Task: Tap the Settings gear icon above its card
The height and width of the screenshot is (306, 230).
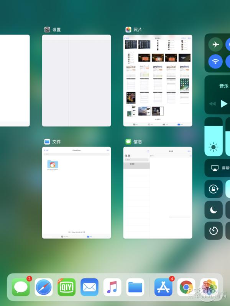Action: pos(47,29)
